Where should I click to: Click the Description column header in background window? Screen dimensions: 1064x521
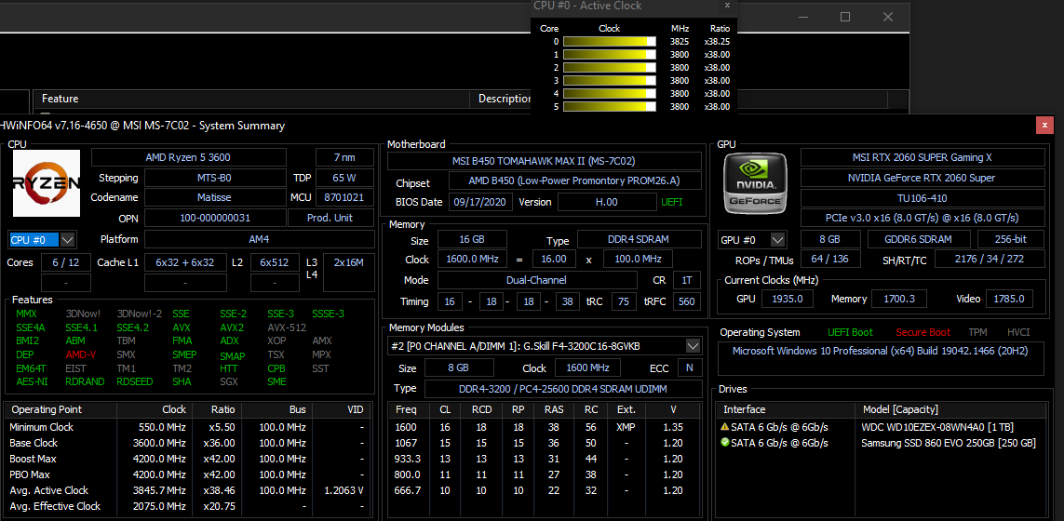[505, 99]
